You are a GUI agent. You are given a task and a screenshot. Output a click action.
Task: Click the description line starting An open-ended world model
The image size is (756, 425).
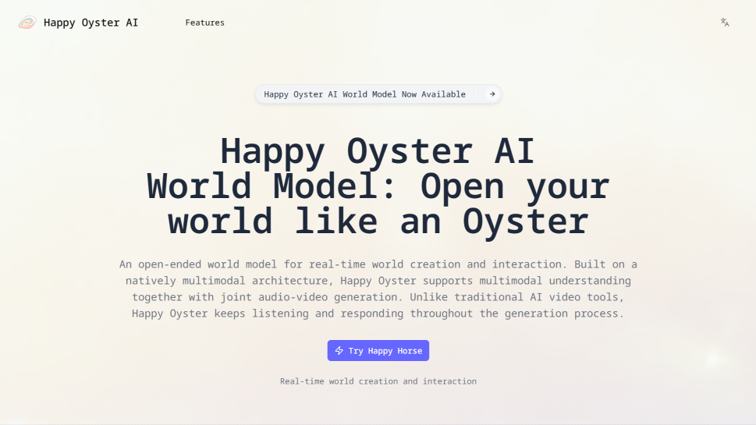[x=378, y=264]
